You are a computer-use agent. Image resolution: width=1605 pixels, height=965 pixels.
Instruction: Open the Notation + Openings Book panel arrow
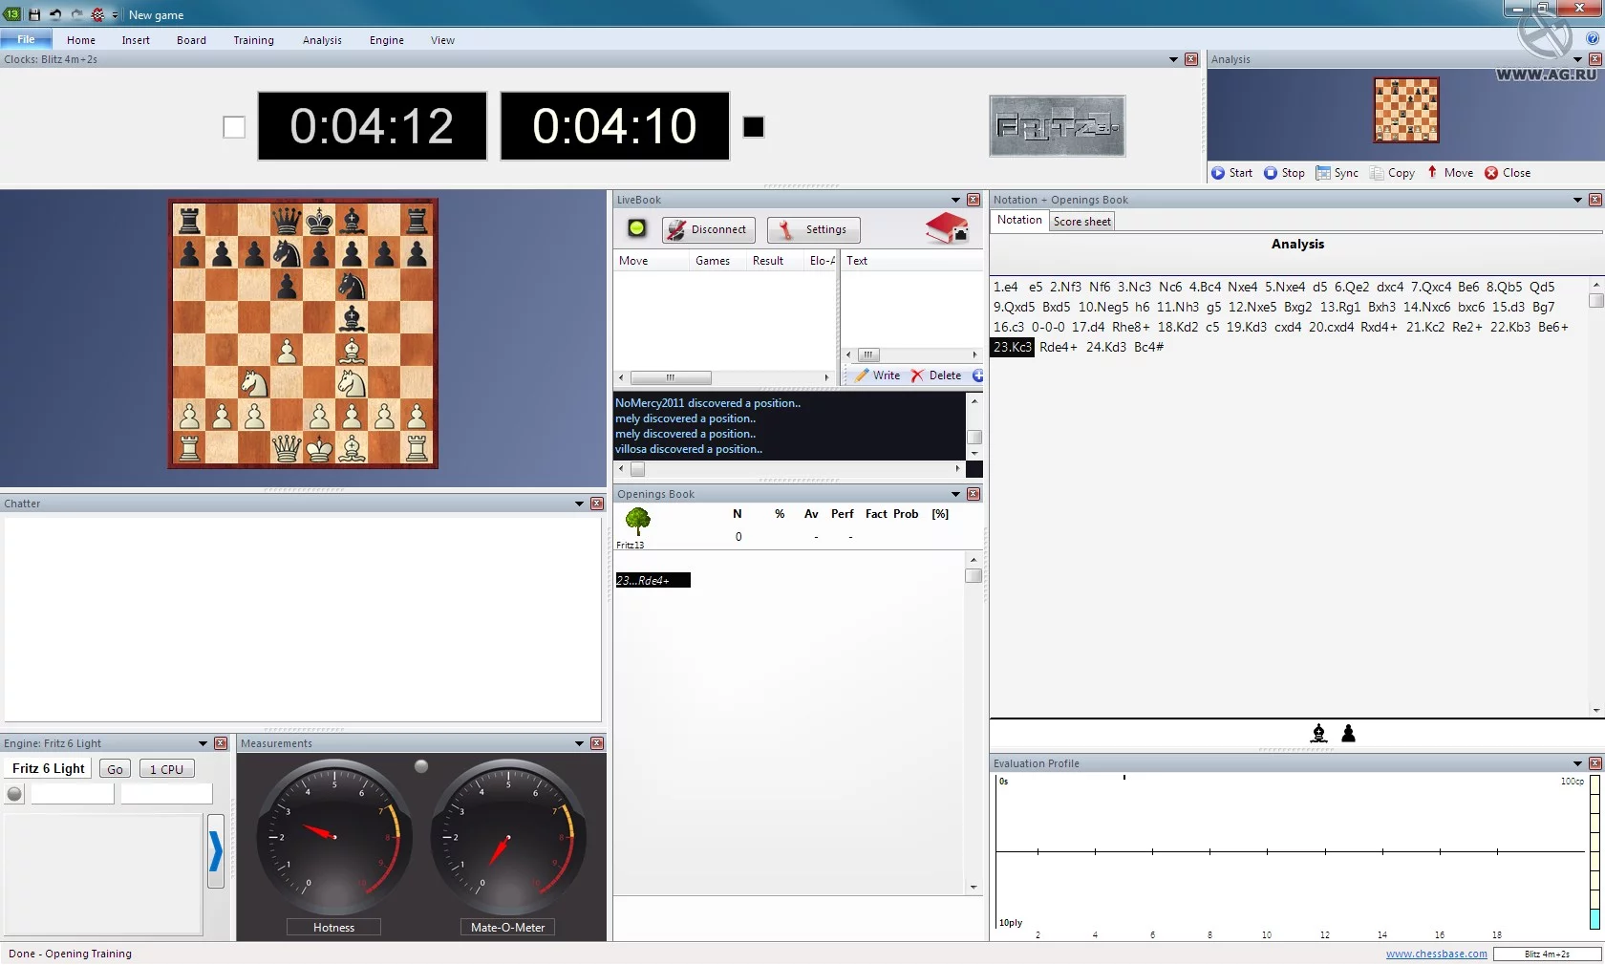[1577, 200]
